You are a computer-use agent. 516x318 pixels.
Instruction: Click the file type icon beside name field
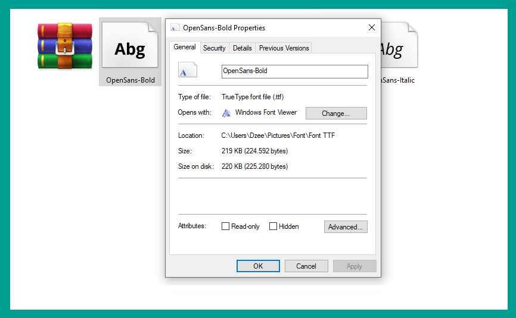pyautogui.click(x=188, y=70)
